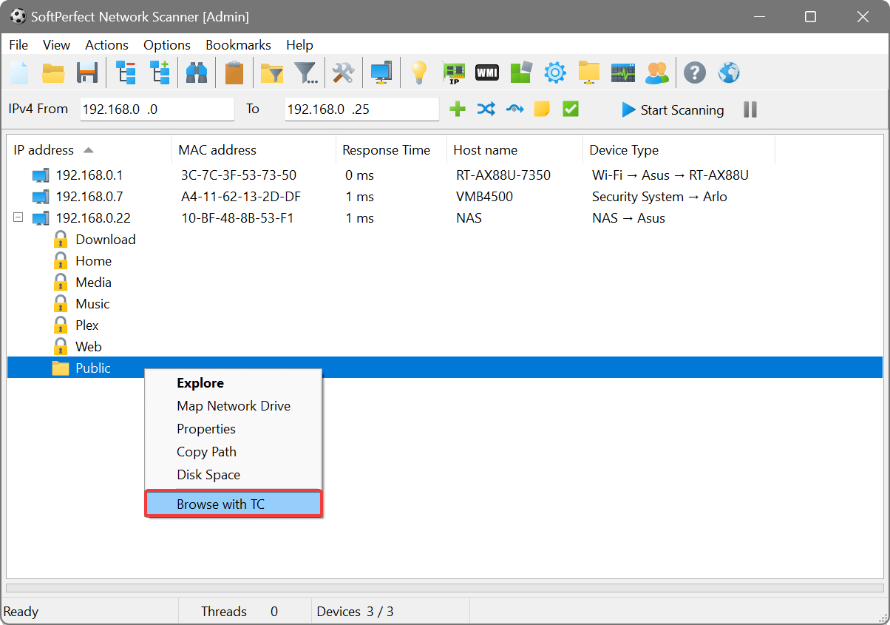Image resolution: width=890 pixels, height=625 pixels.
Task: Click the green squares icon
Action: click(x=521, y=72)
